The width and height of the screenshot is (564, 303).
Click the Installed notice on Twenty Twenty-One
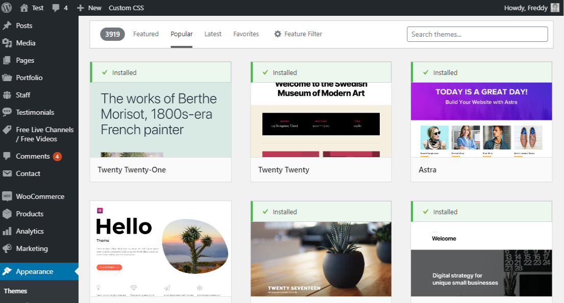(160, 72)
